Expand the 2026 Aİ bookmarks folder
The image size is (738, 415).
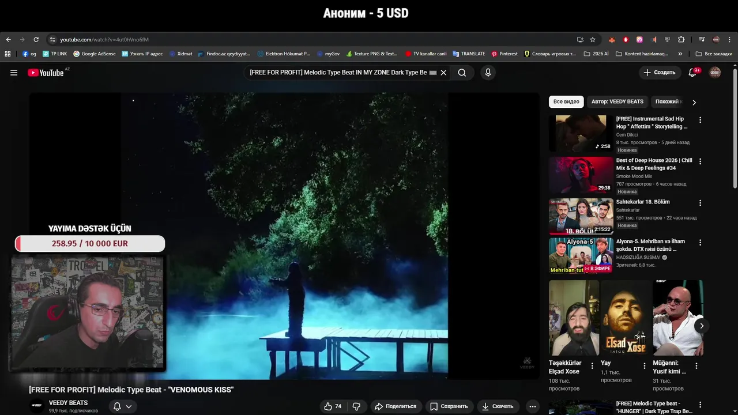point(596,54)
